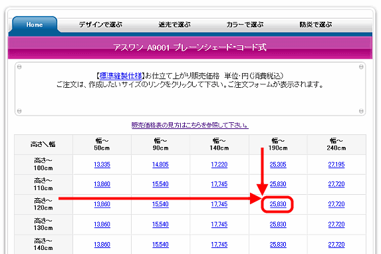Open 25,830 in the 高さ～130cm row

click(x=278, y=224)
